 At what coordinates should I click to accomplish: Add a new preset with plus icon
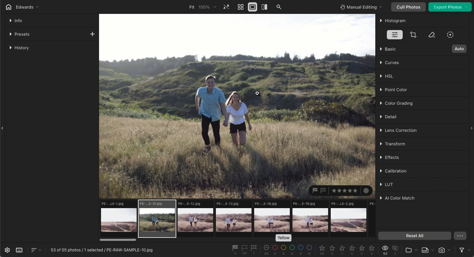pos(92,34)
